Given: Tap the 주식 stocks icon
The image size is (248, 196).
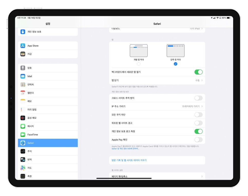Looking at the screenshot, I should click(x=23, y=151).
